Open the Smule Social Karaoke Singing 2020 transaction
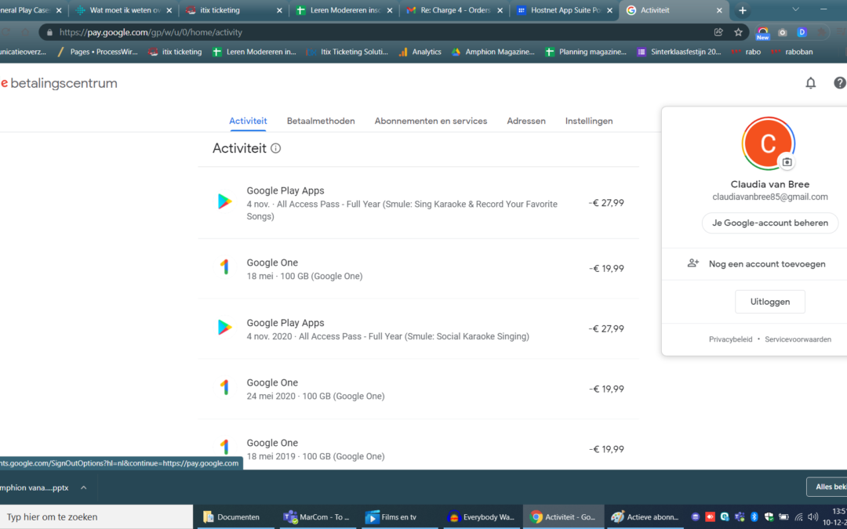 [x=419, y=328]
